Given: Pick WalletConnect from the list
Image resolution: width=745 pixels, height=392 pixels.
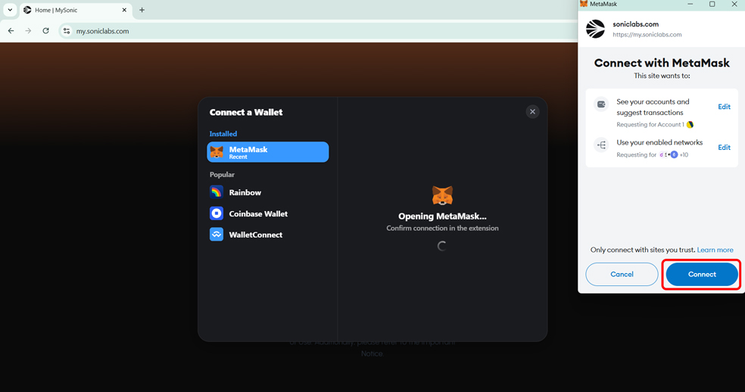Looking at the screenshot, I should point(255,235).
